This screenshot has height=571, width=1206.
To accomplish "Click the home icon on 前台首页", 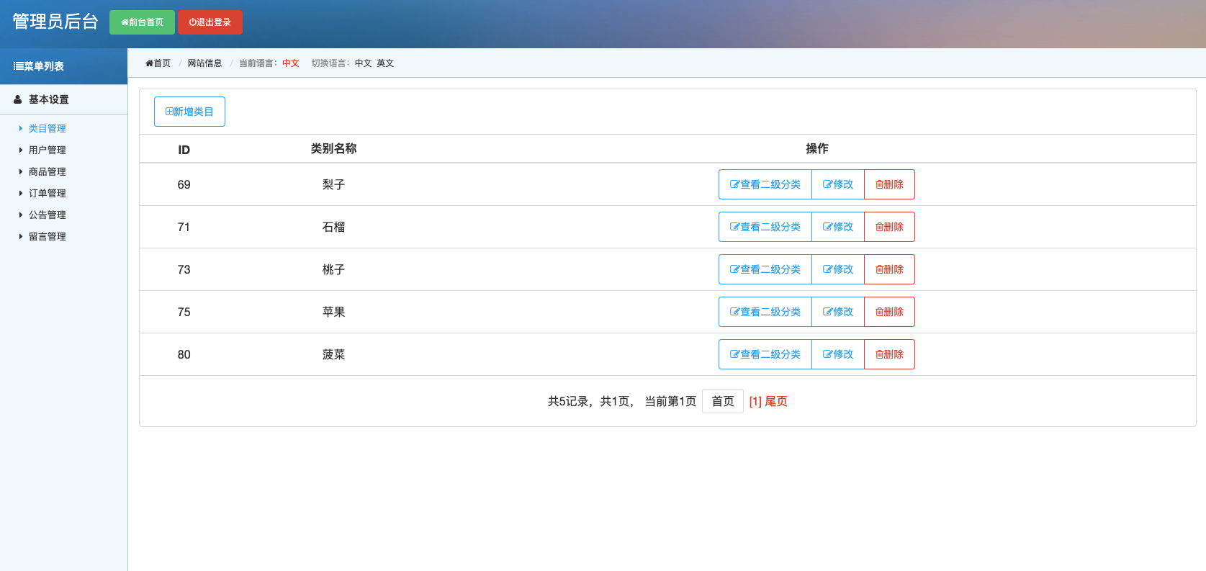I will [125, 22].
